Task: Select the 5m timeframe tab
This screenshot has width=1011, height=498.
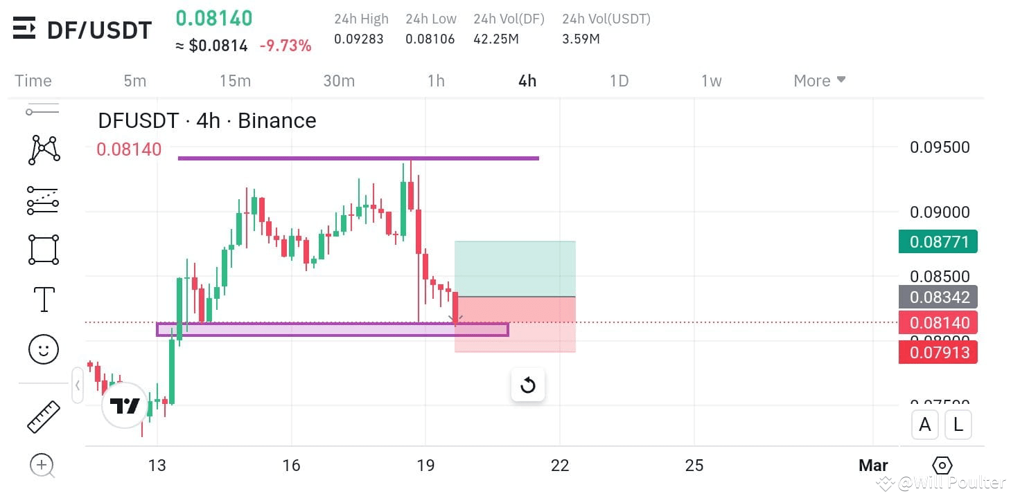Action: 134,80
